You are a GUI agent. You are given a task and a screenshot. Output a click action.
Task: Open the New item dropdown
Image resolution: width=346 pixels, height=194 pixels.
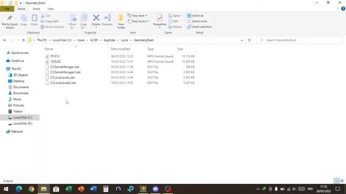pyautogui.click(x=137, y=16)
